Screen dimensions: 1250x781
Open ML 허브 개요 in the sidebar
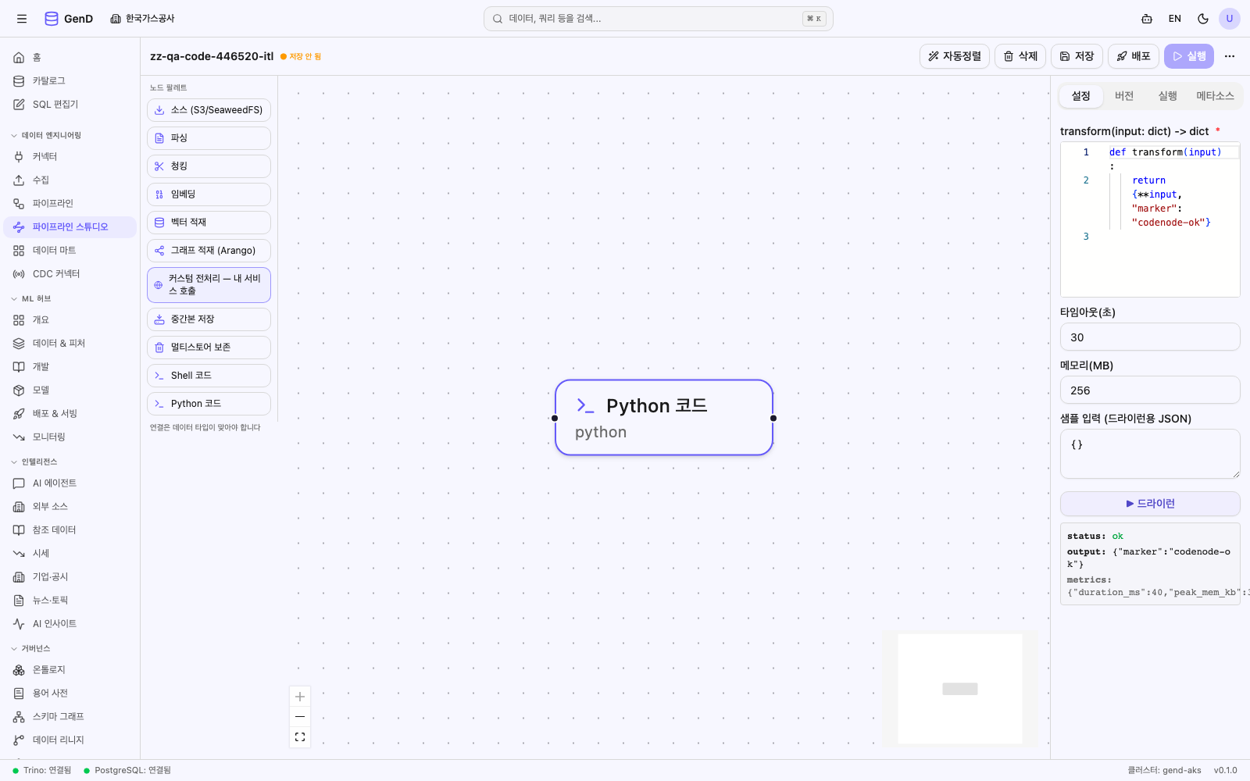point(70,320)
